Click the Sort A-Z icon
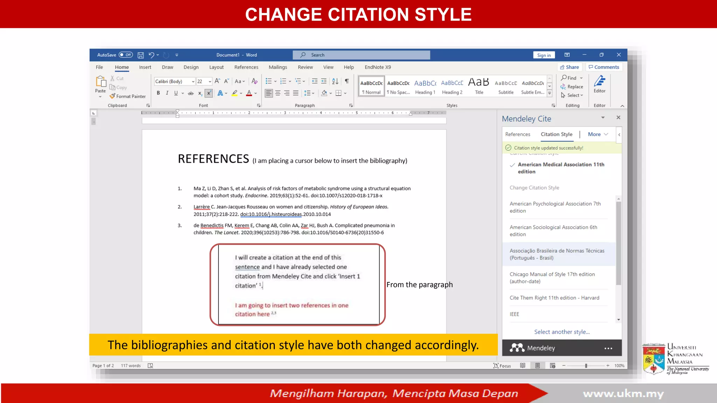The height and width of the screenshot is (403, 717). 335,81
